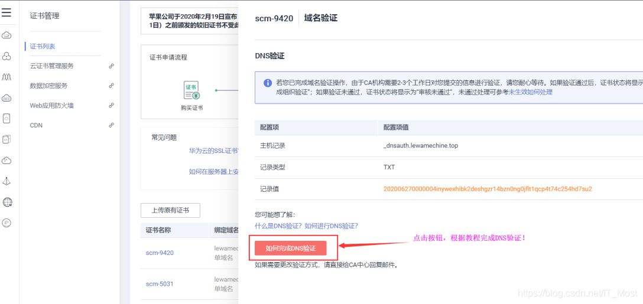Open the globe domain sidebar icon

coord(7,202)
